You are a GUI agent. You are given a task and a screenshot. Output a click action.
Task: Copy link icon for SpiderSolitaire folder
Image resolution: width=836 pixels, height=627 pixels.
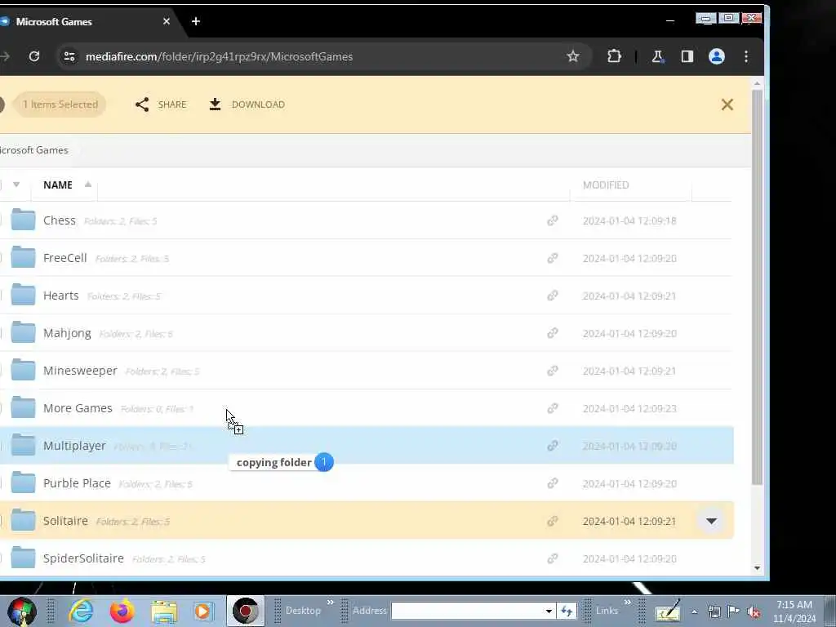click(553, 558)
